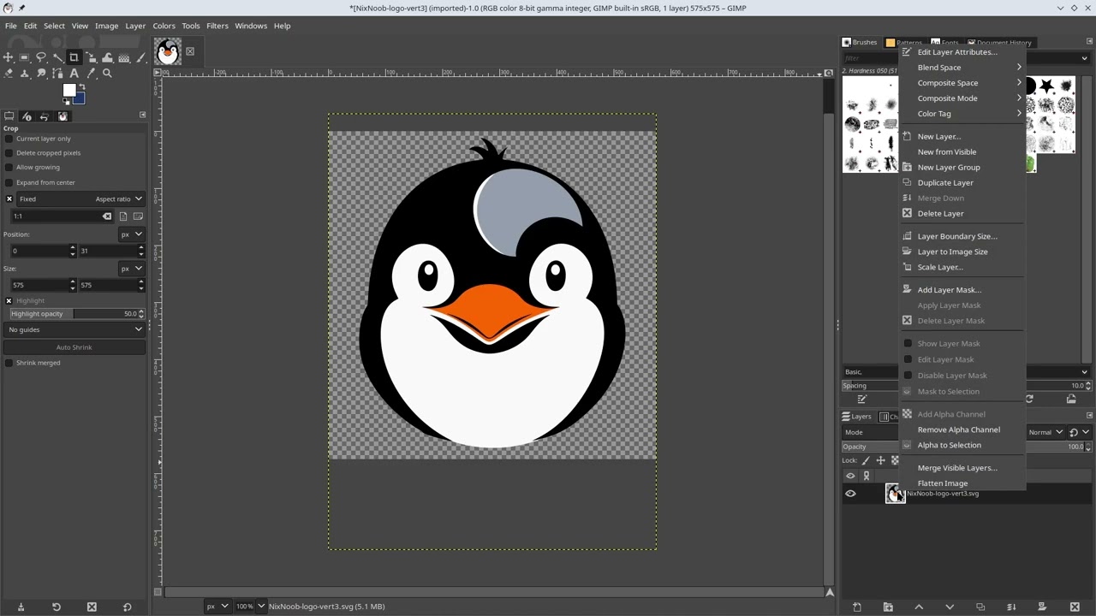Open the Position unit px dropdown
Image resolution: width=1096 pixels, height=616 pixels.
tap(131, 234)
